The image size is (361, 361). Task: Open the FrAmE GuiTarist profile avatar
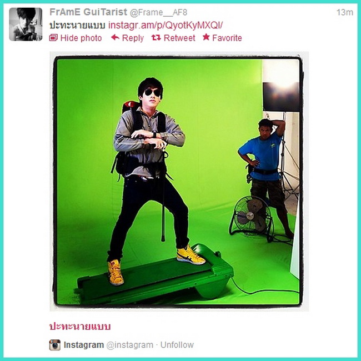[x=26, y=24]
